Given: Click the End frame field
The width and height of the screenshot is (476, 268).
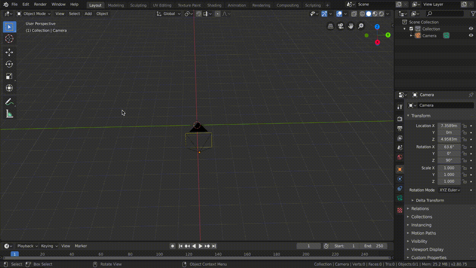Looking at the screenshot, I should point(373,246).
